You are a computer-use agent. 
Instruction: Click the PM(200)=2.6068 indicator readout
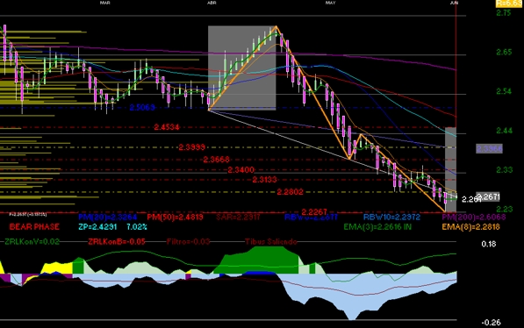474,217
